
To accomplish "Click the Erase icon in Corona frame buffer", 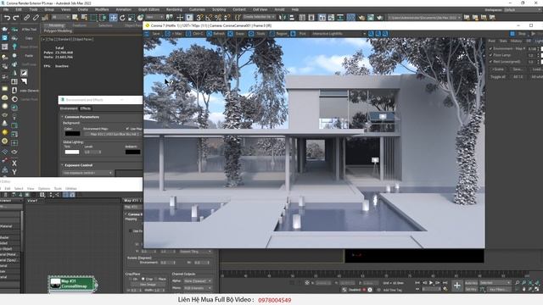I will tap(230, 34).
